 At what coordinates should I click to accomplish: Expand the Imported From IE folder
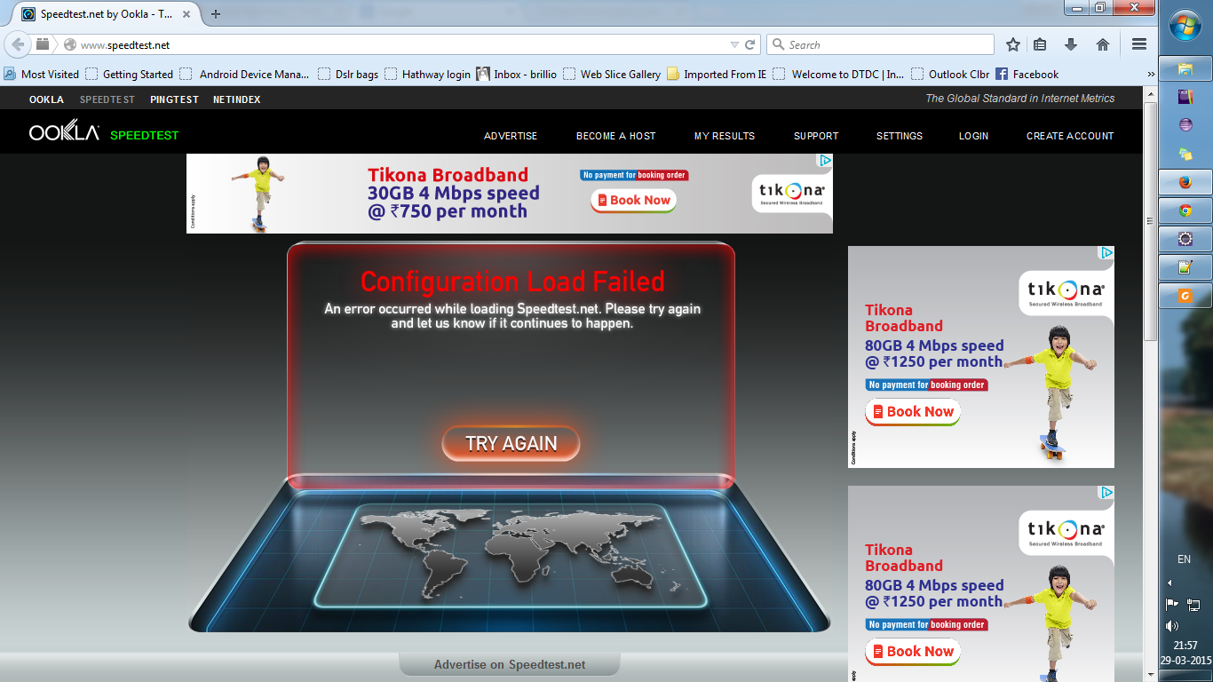click(717, 75)
